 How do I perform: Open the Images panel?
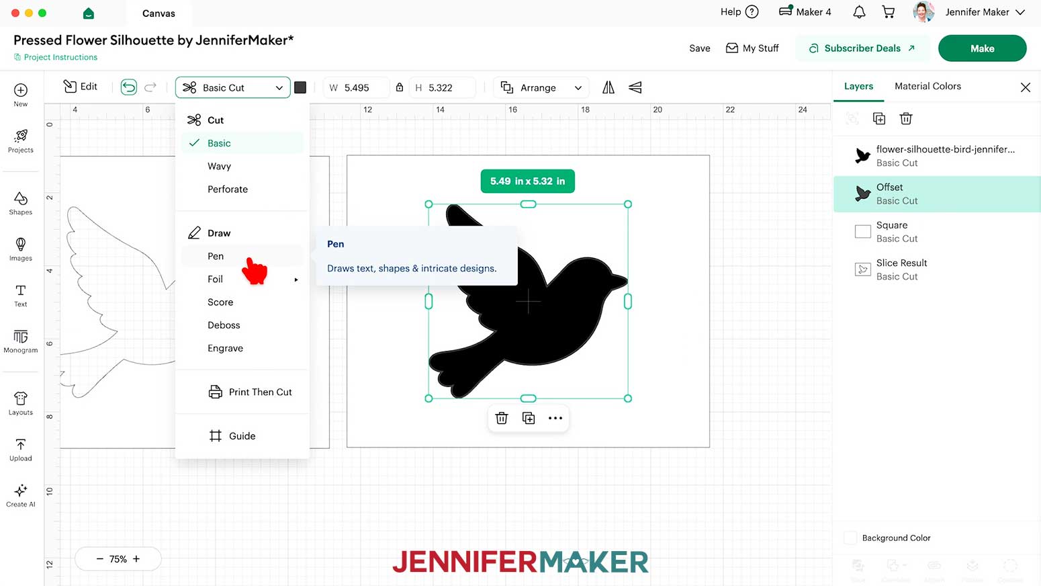pos(21,249)
